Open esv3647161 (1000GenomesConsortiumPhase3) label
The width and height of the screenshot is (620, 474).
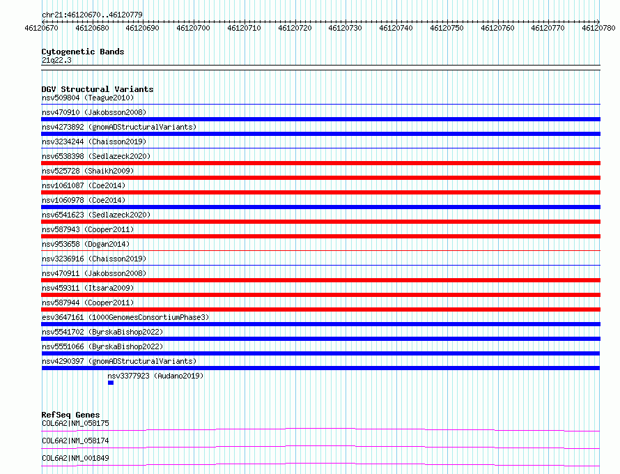click(125, 317)
